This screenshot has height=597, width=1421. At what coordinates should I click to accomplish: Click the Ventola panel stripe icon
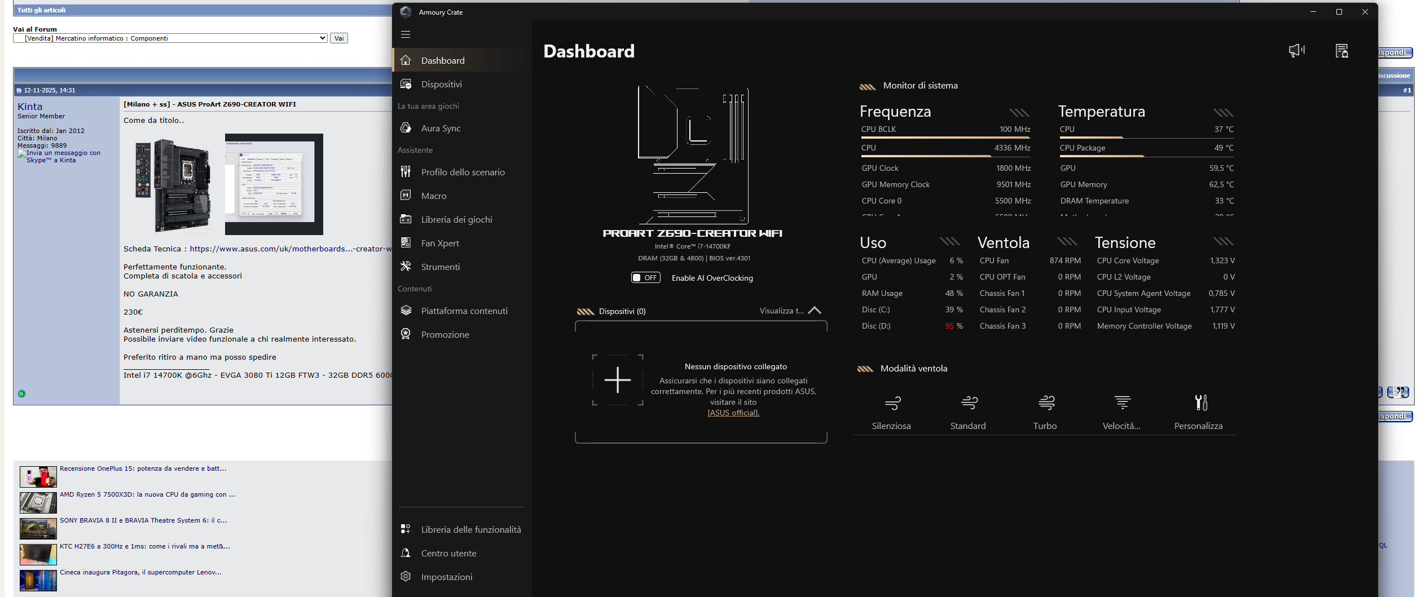click(1067, 241)
